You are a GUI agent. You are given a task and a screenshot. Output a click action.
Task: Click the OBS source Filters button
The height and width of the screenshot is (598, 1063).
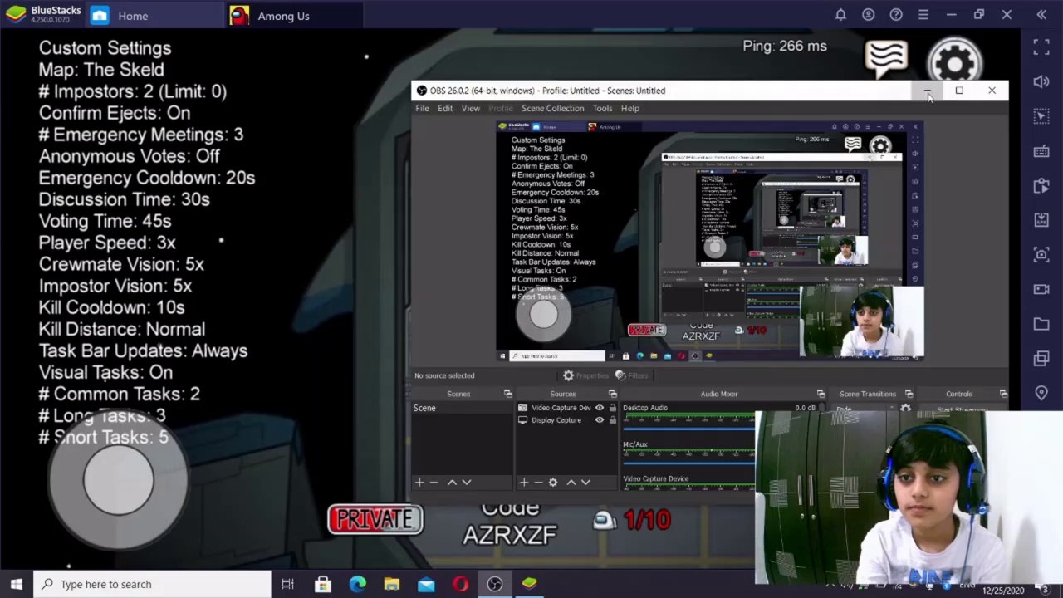click(x=631, y=375)
